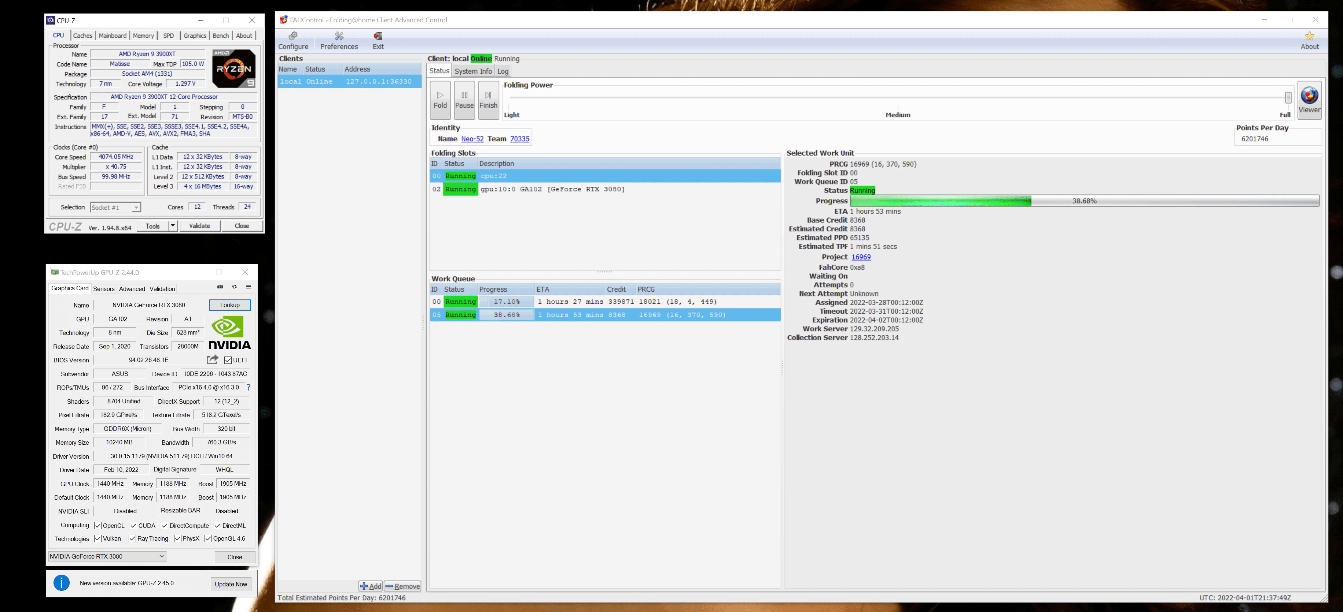Click the NVIDIA logo in GPU-Z
1343x612 pixels.
[x=229, y=333]
